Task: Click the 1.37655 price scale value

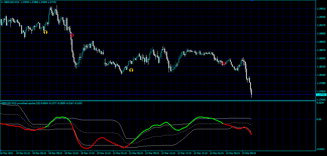Action: [321, 100]
